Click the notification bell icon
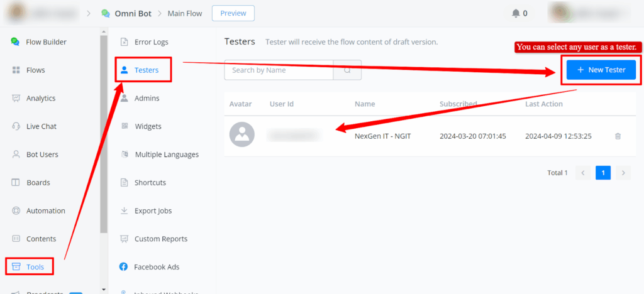The width and height of the screenshot is (644, 294). (x=516, y=13)
